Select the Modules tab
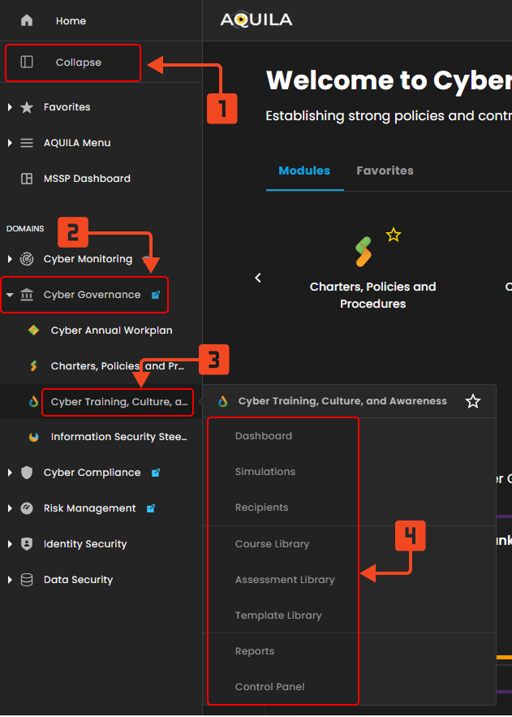 pos(304,171)
